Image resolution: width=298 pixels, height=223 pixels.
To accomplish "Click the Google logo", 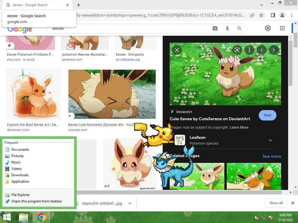I will pos(19,30).
